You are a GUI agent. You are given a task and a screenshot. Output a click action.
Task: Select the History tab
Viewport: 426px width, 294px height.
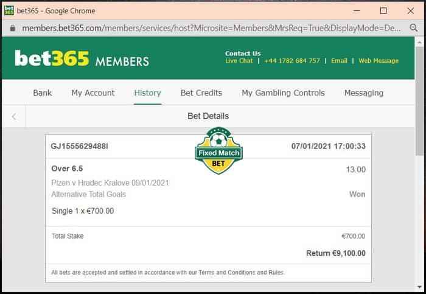(x=147, y=93)
